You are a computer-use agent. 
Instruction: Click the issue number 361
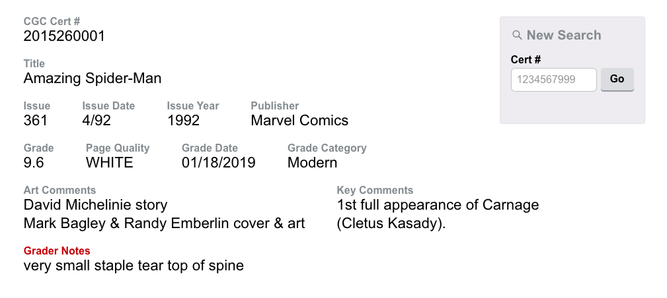[x=36, y=121]
